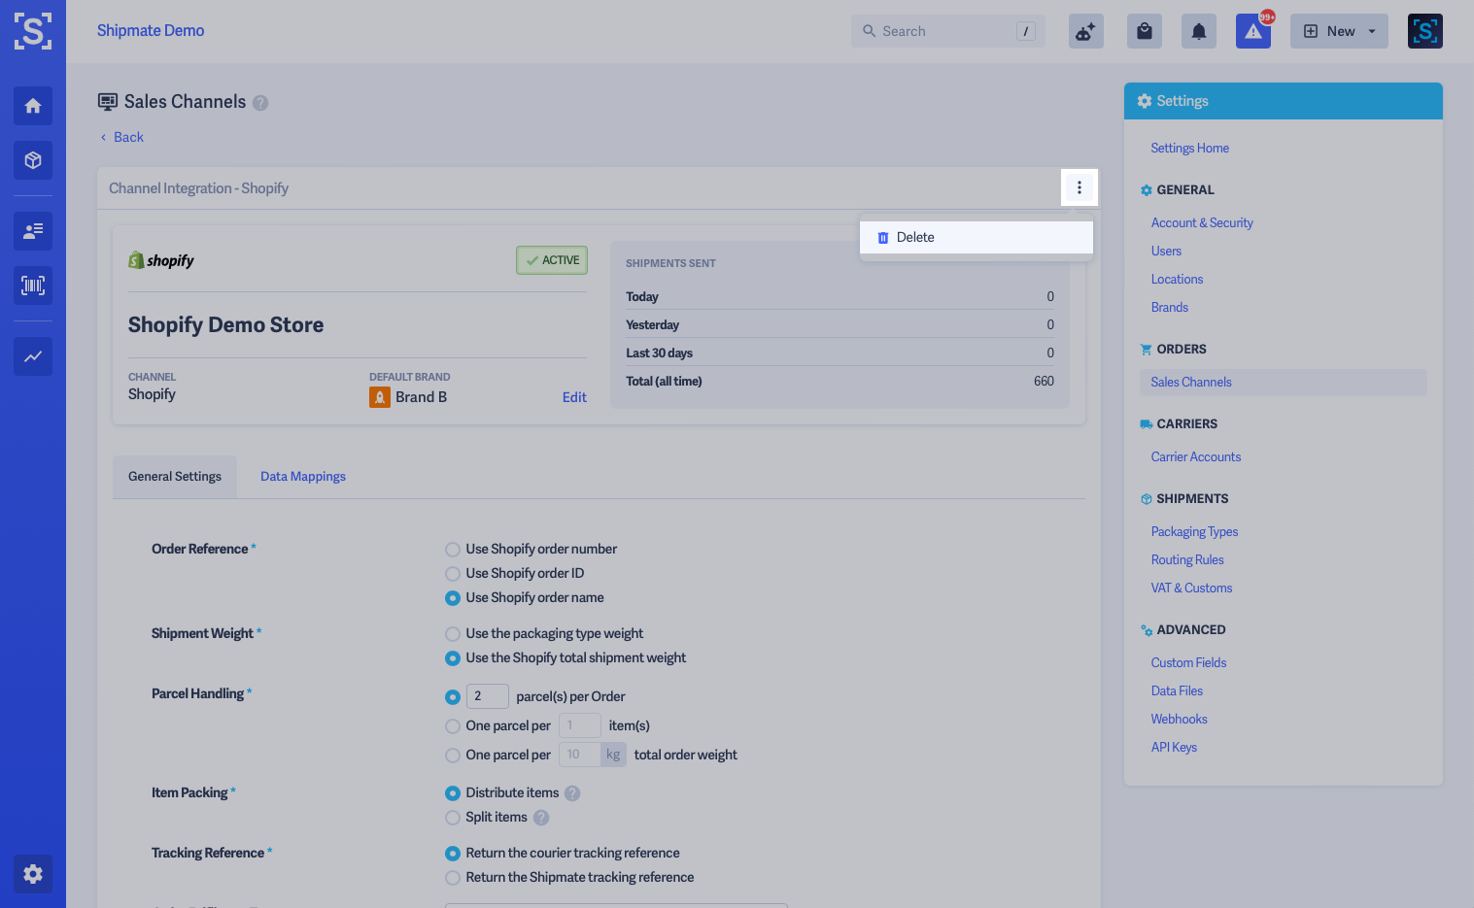Select the barcode scanning tool in the sidebar
The height and width of the screenshot is (908, 1474).
[x=32, y=285]
